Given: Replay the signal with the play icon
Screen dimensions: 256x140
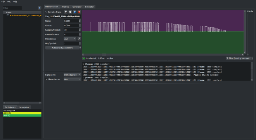Looking at the screenshot, I should point(70,12).
